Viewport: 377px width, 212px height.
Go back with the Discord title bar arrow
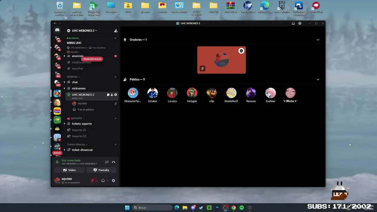[x=55, y=23]
